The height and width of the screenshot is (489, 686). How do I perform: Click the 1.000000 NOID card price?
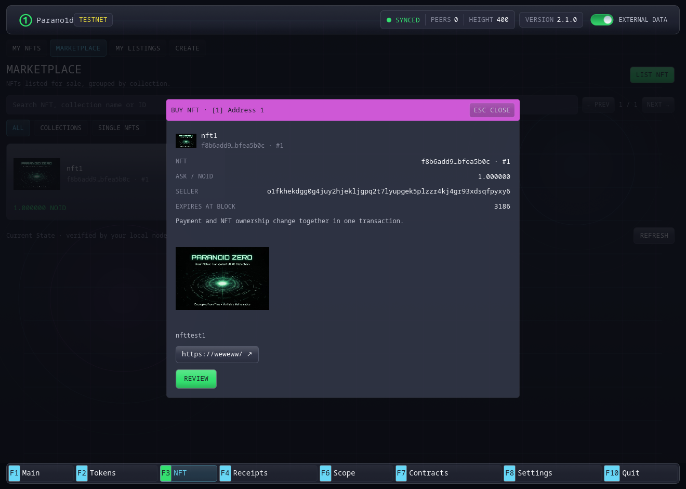pos(40,208)
